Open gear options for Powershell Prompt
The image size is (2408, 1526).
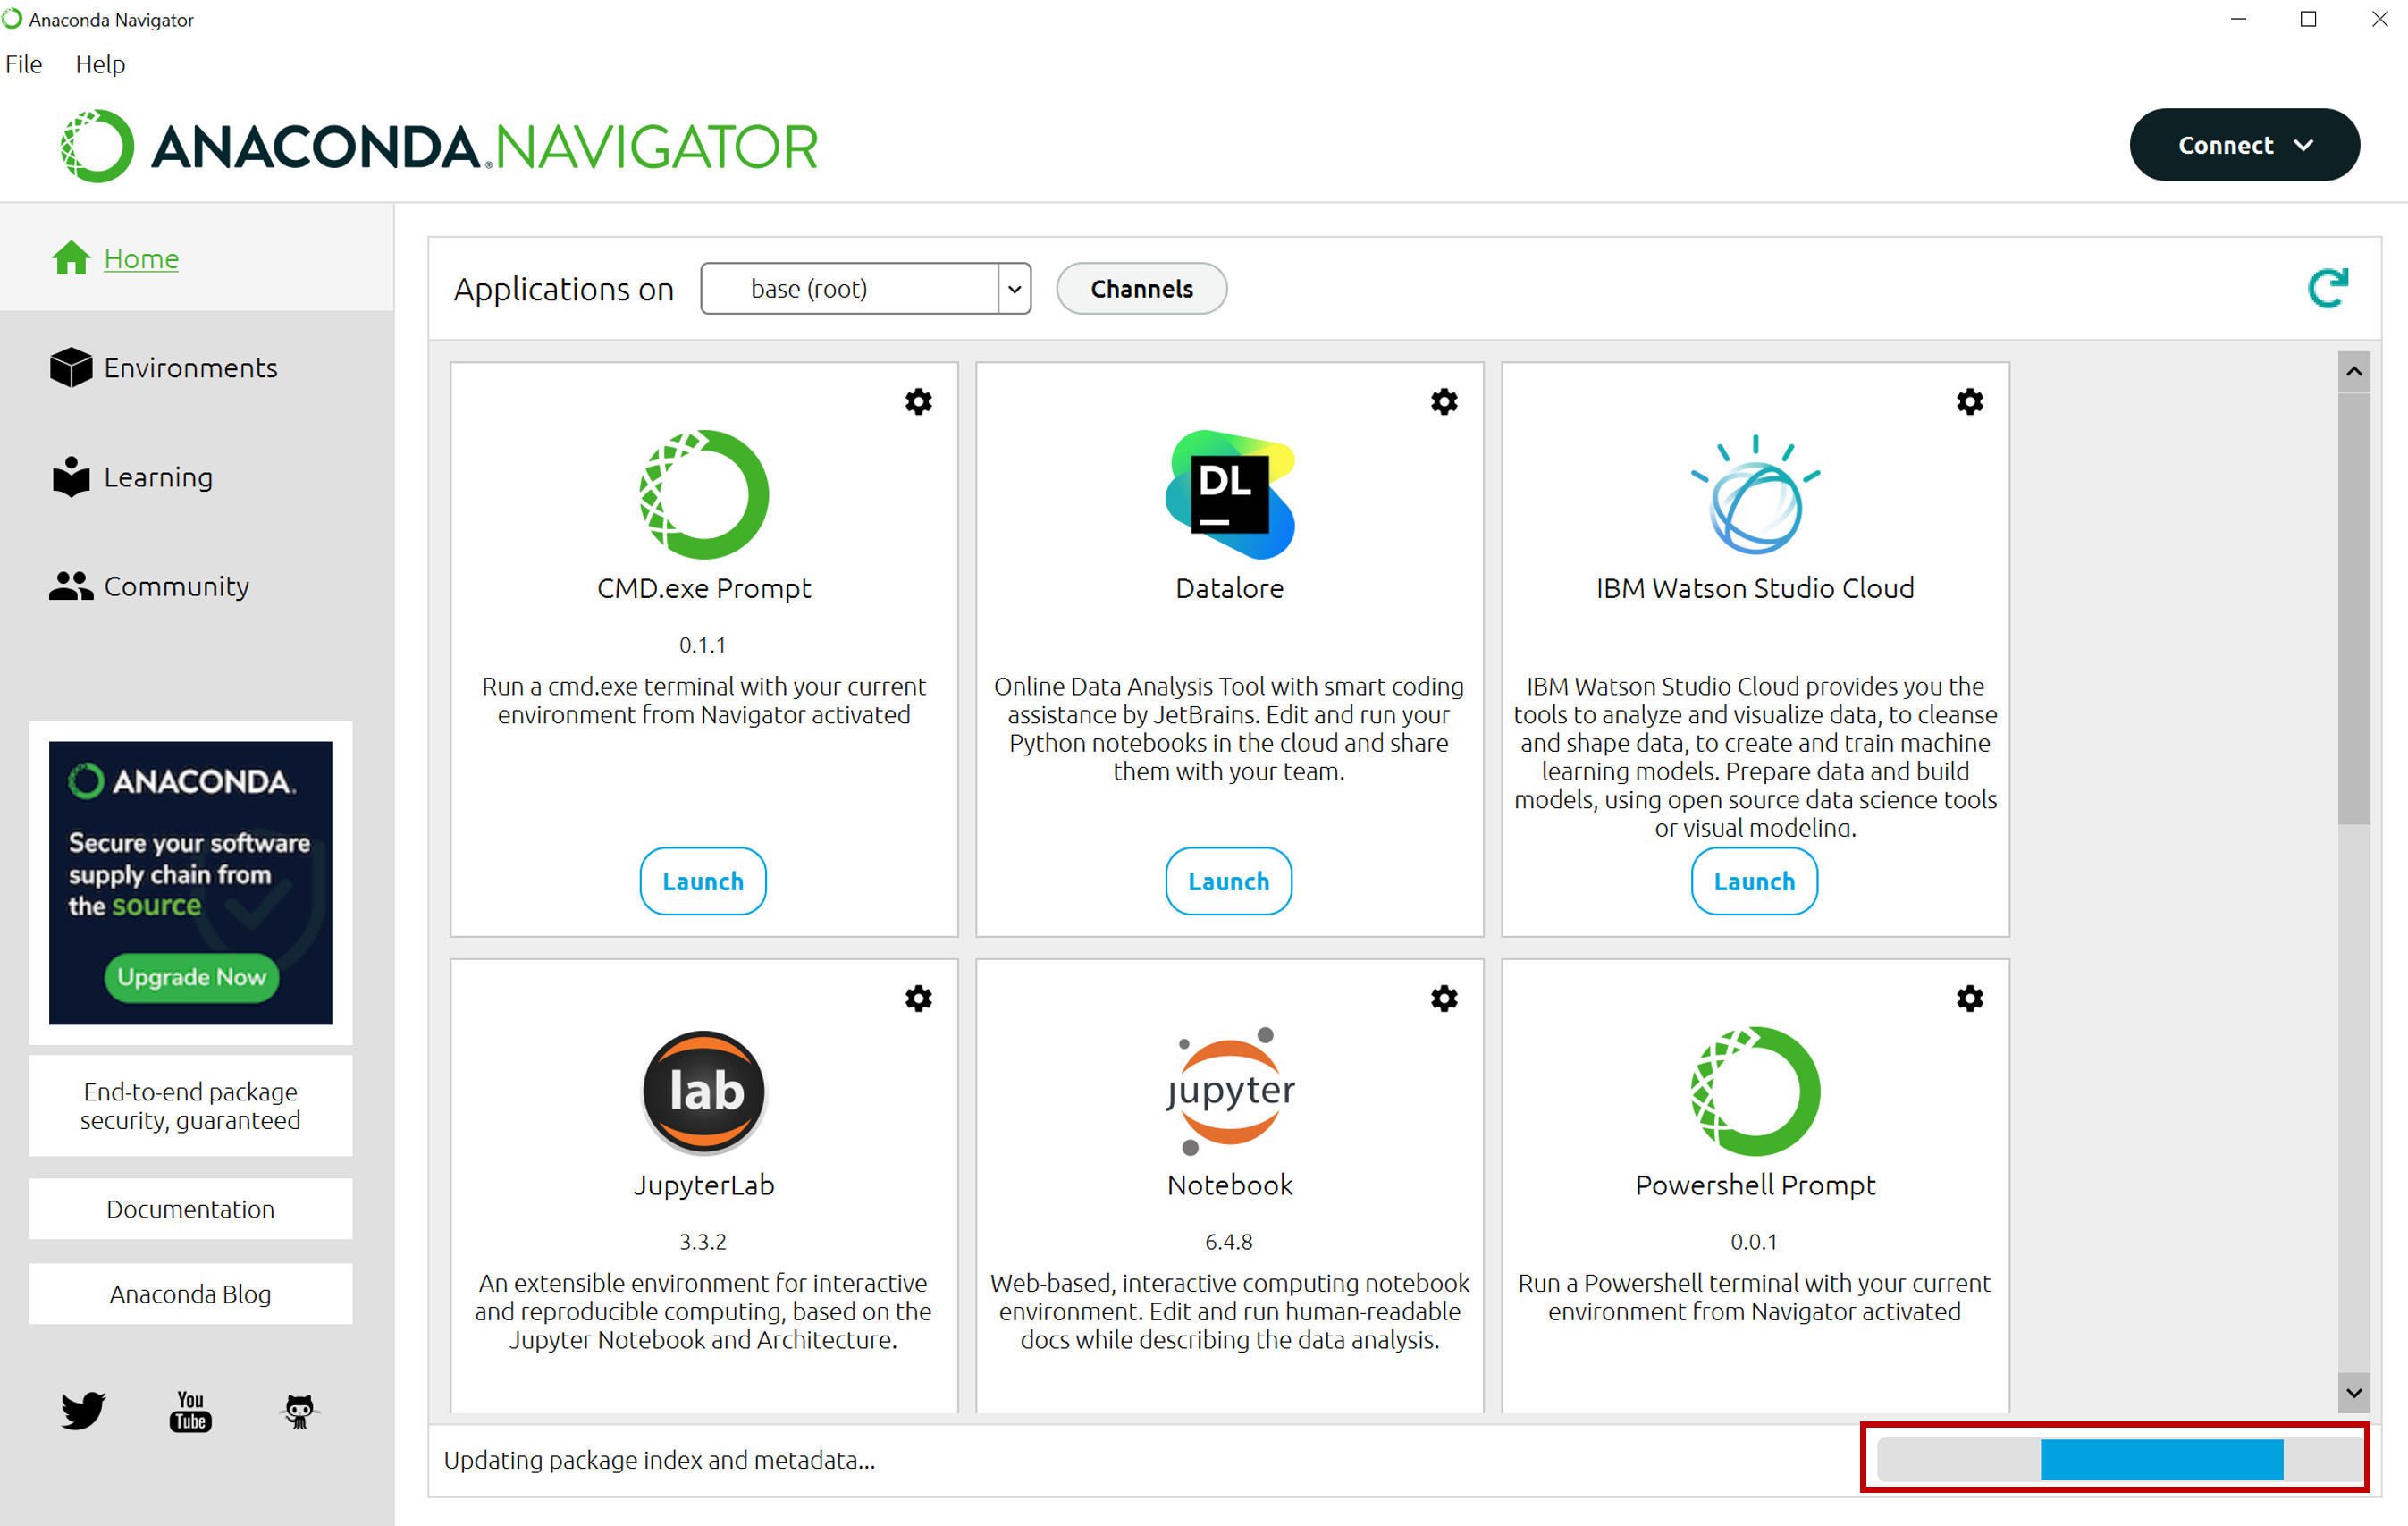click(1969, 998)
